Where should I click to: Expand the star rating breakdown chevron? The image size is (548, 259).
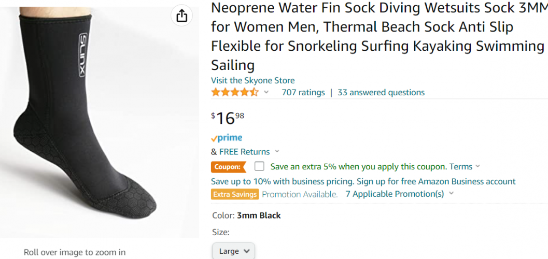pos(266,93)
